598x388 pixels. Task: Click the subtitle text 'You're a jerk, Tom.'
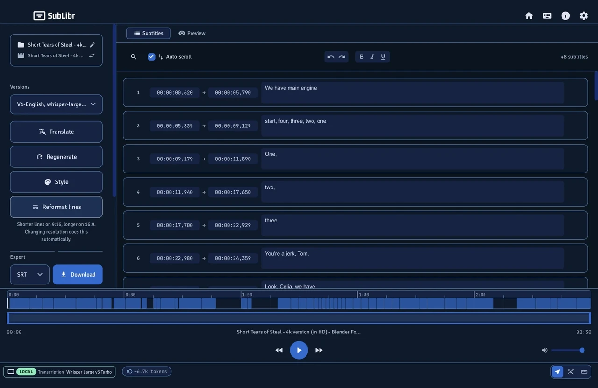(x=287, y=254)
